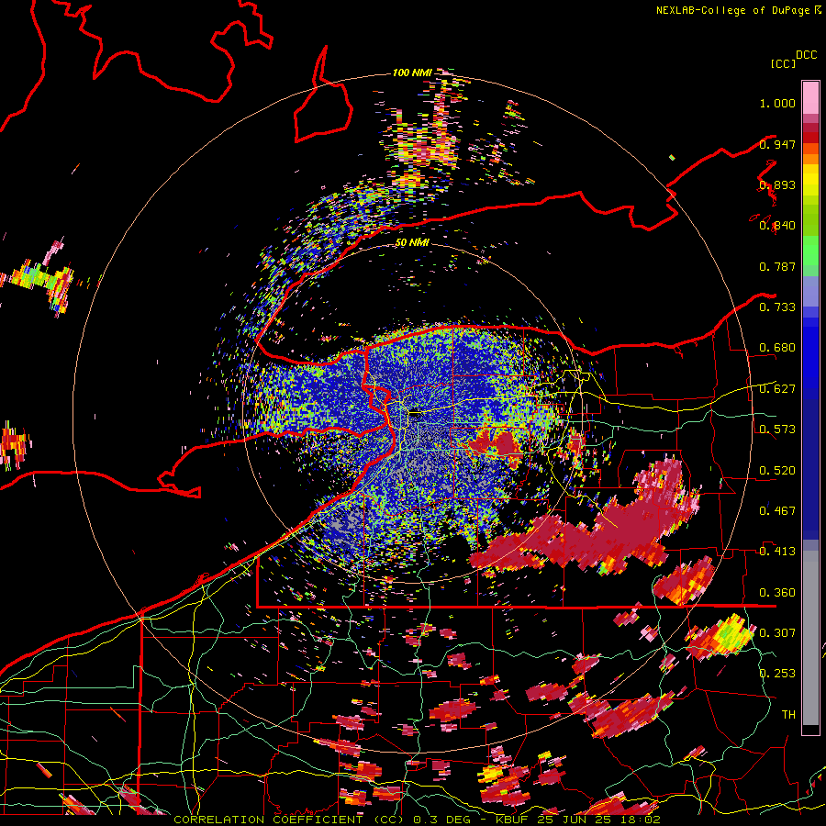Select the 0.360 legend value
This screenshot has height=826, width=826.
pos(777,593)
